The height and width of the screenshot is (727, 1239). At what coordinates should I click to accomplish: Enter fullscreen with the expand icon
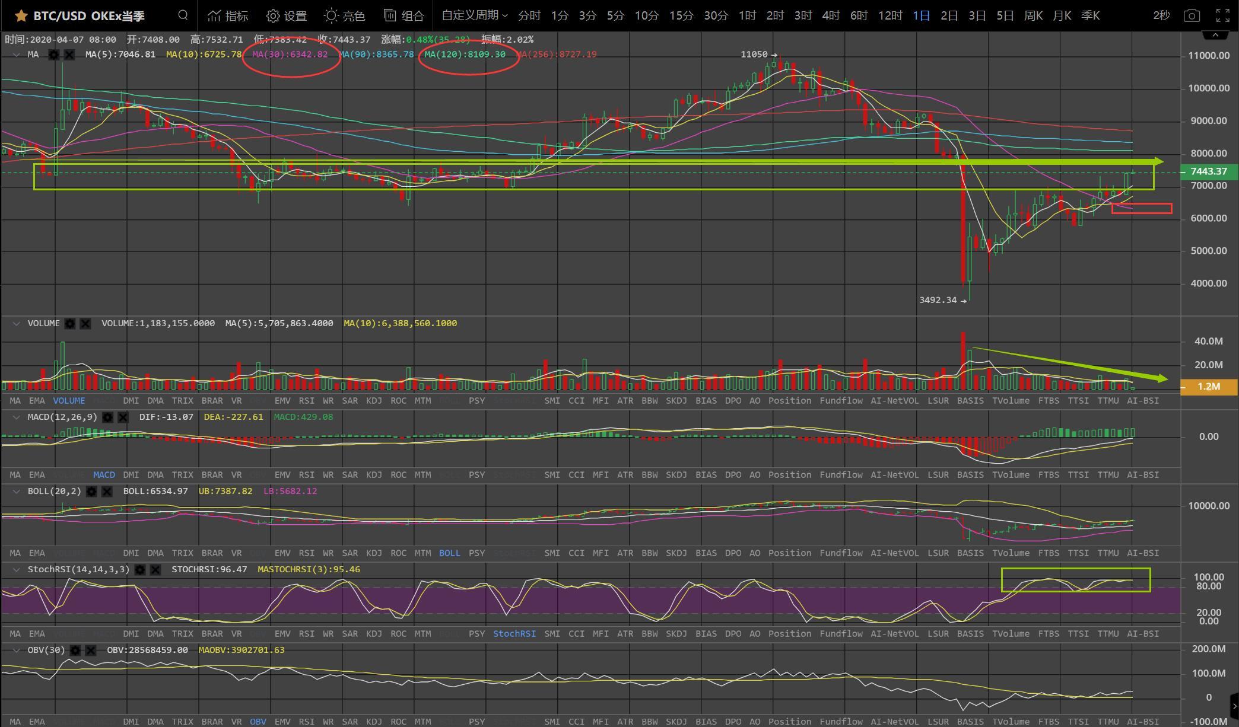point(1222,16)
